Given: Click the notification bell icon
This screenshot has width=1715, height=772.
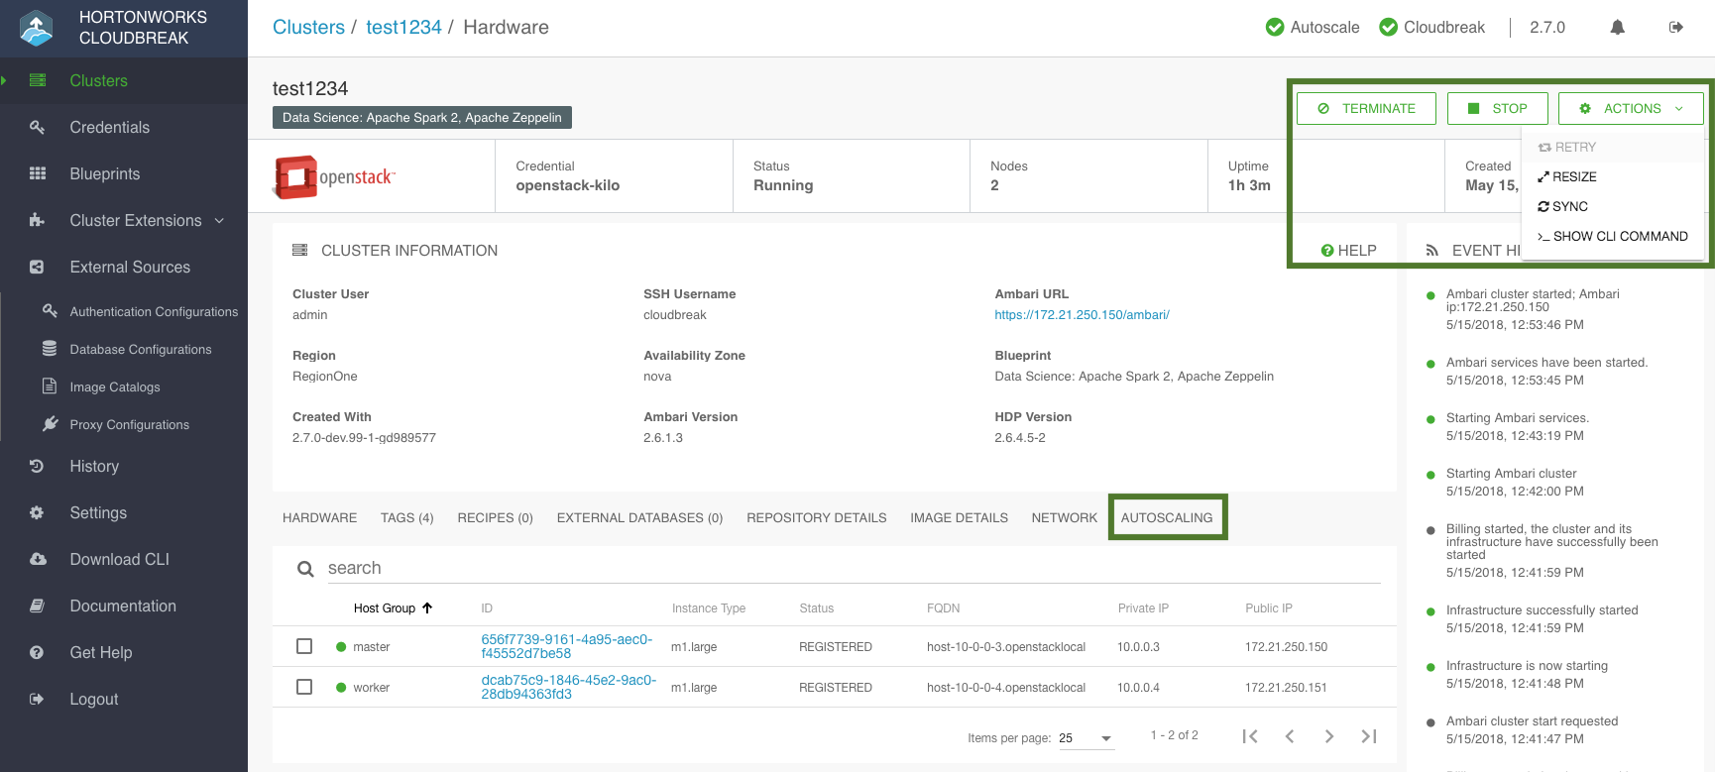Looking at the screenshot, I should click(1617, 28).
